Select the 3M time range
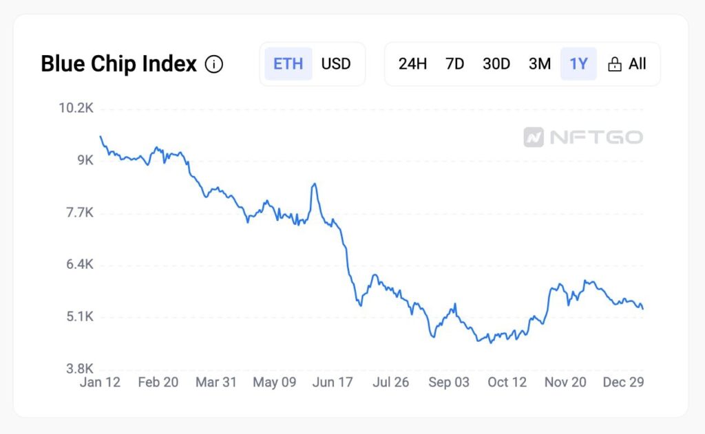 pyautogui.click(x=539, y=64)
